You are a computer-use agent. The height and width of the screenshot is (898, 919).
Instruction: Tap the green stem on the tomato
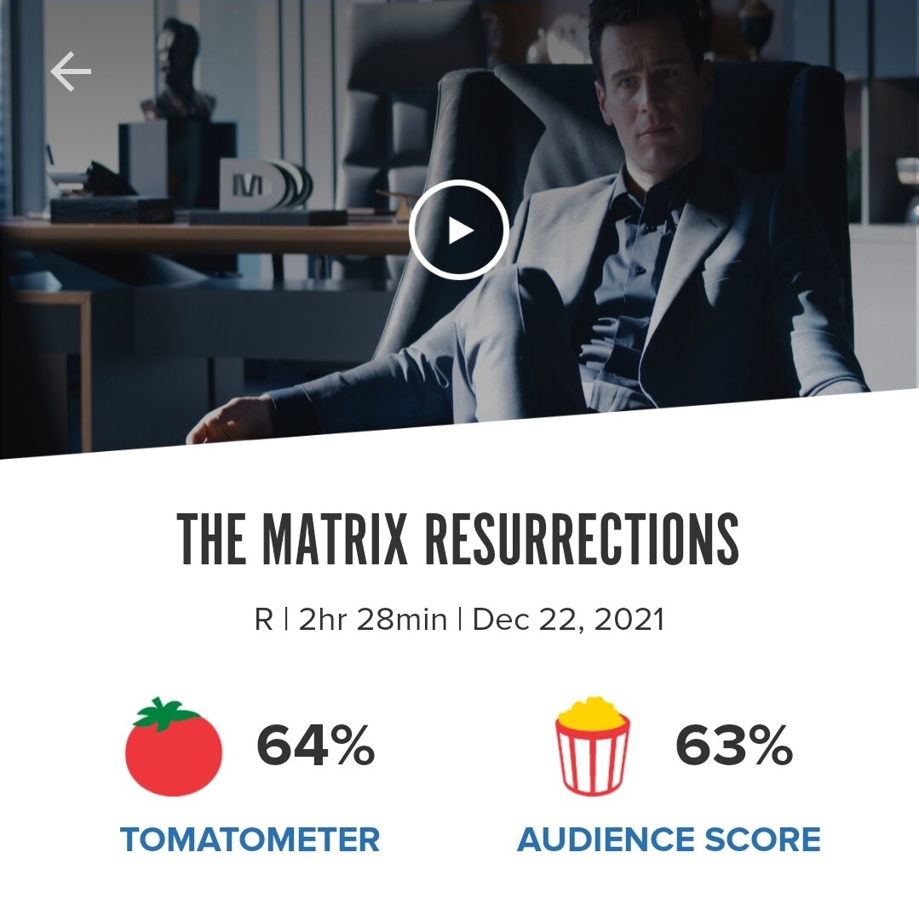tap(165, 713)
